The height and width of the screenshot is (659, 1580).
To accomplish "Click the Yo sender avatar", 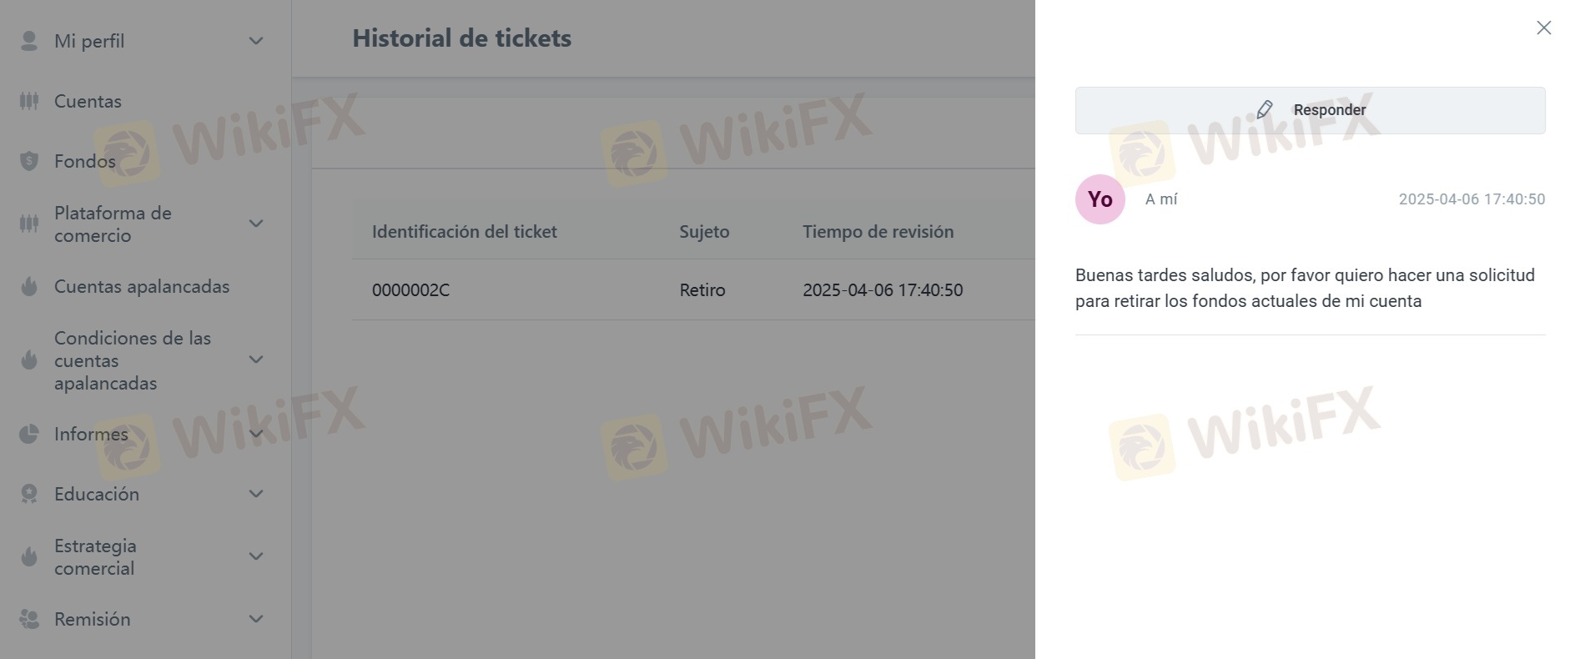I will tap(1100, 199).
